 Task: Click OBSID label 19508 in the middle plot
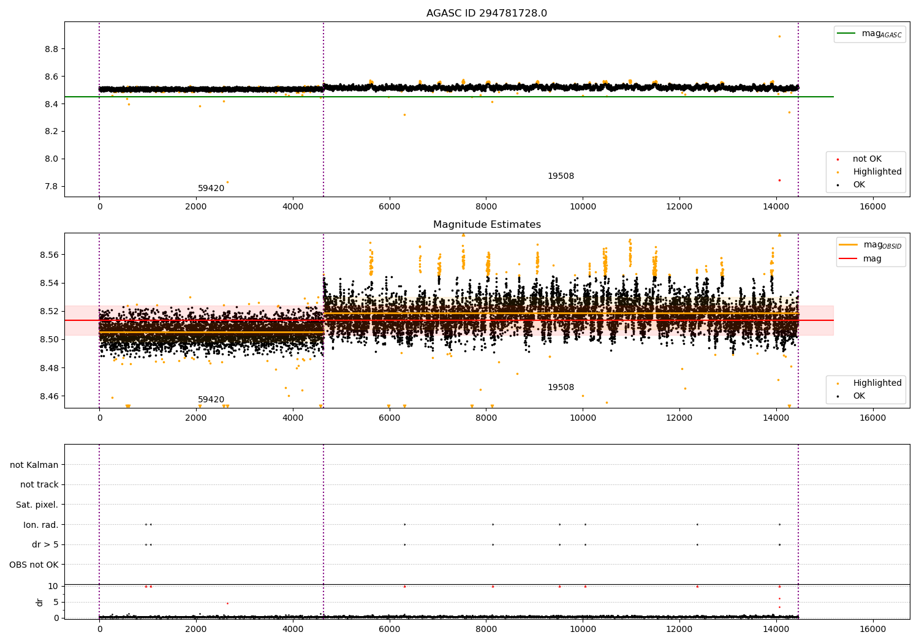pos(561,388)
